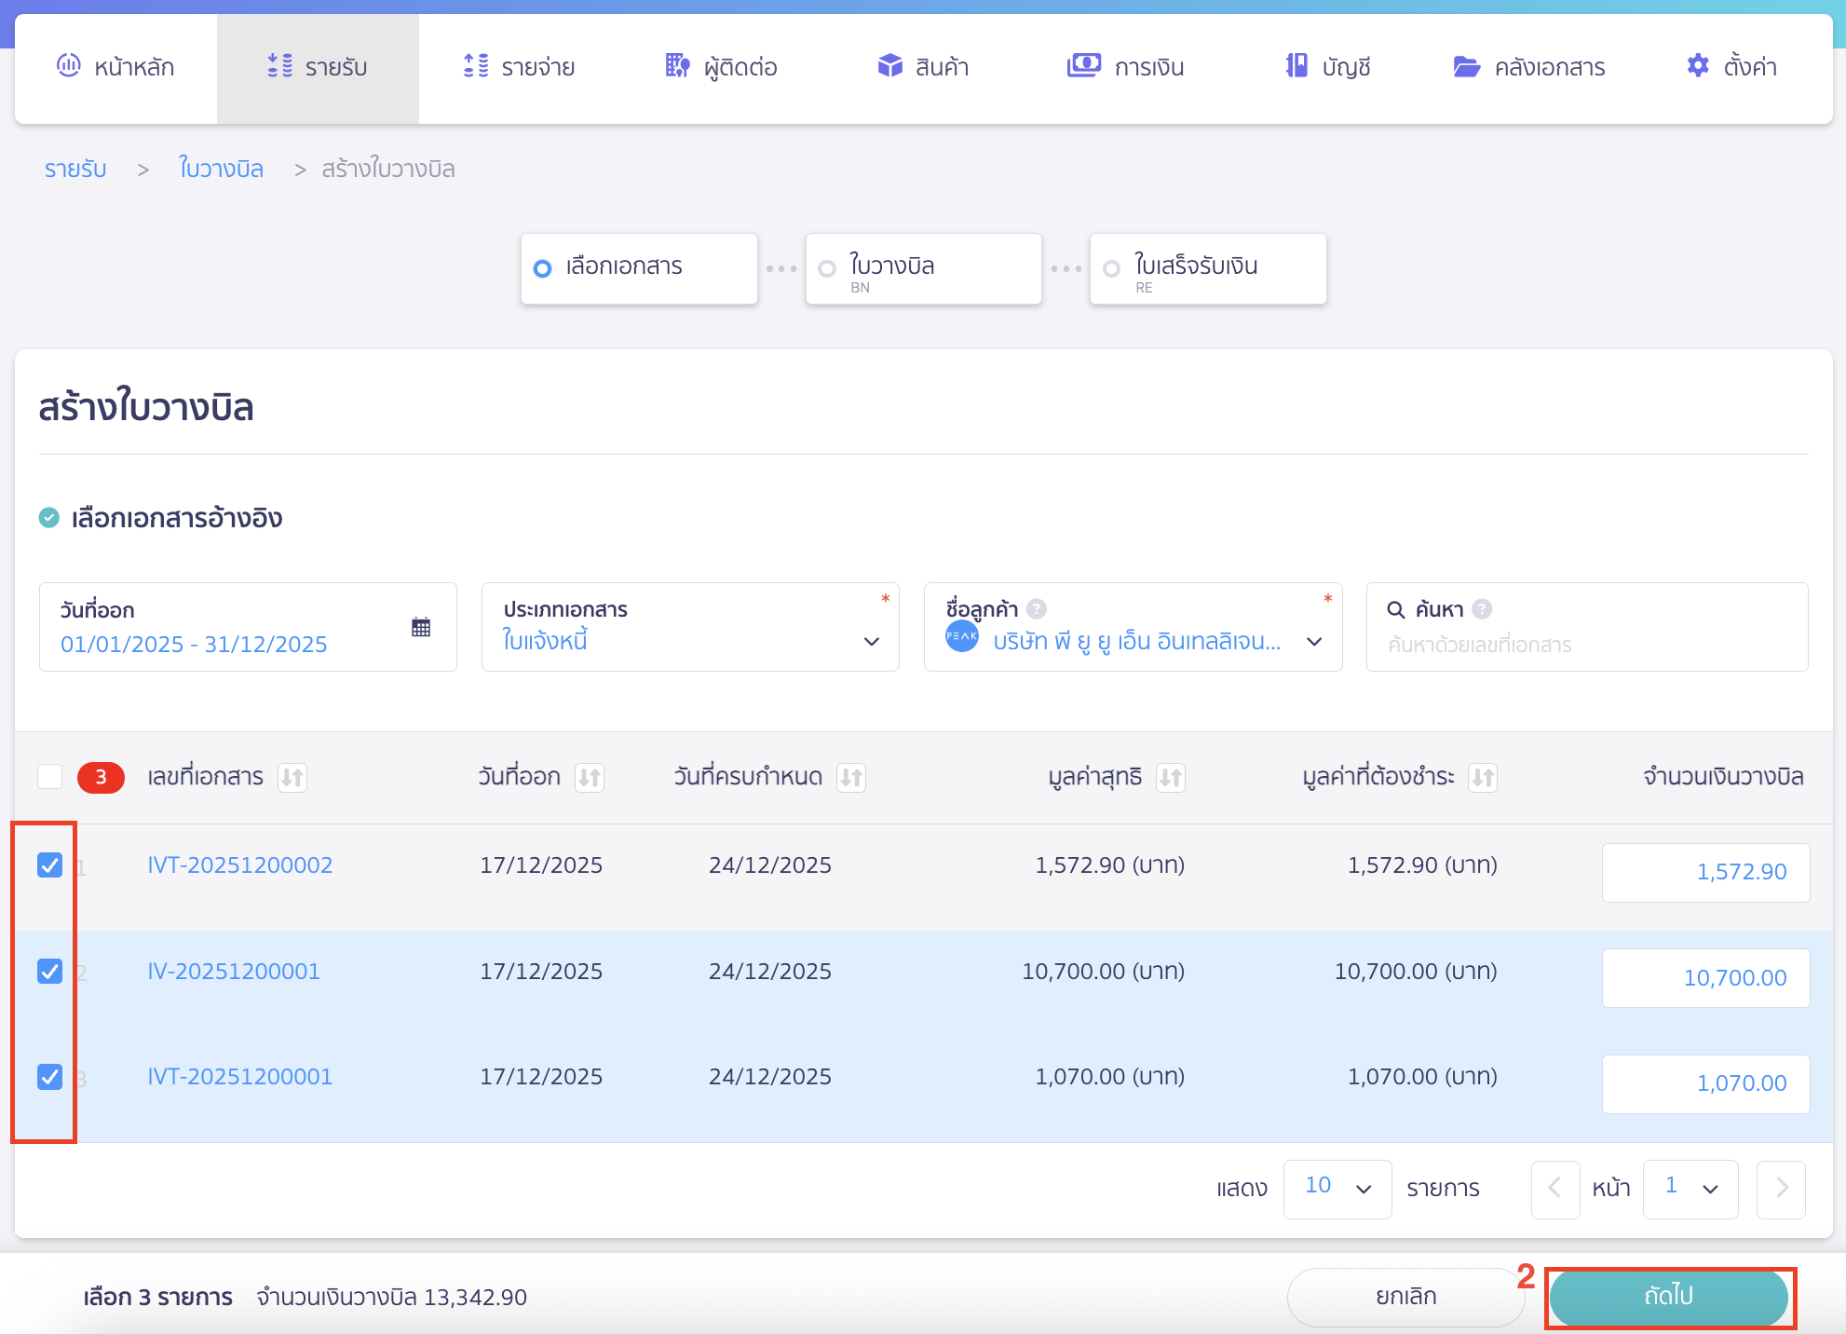Click the sort icon beside เลขที่เอกสาร column
Image resolution: width=1846 pixels, height=1334 pixels.
coord(292,777)
